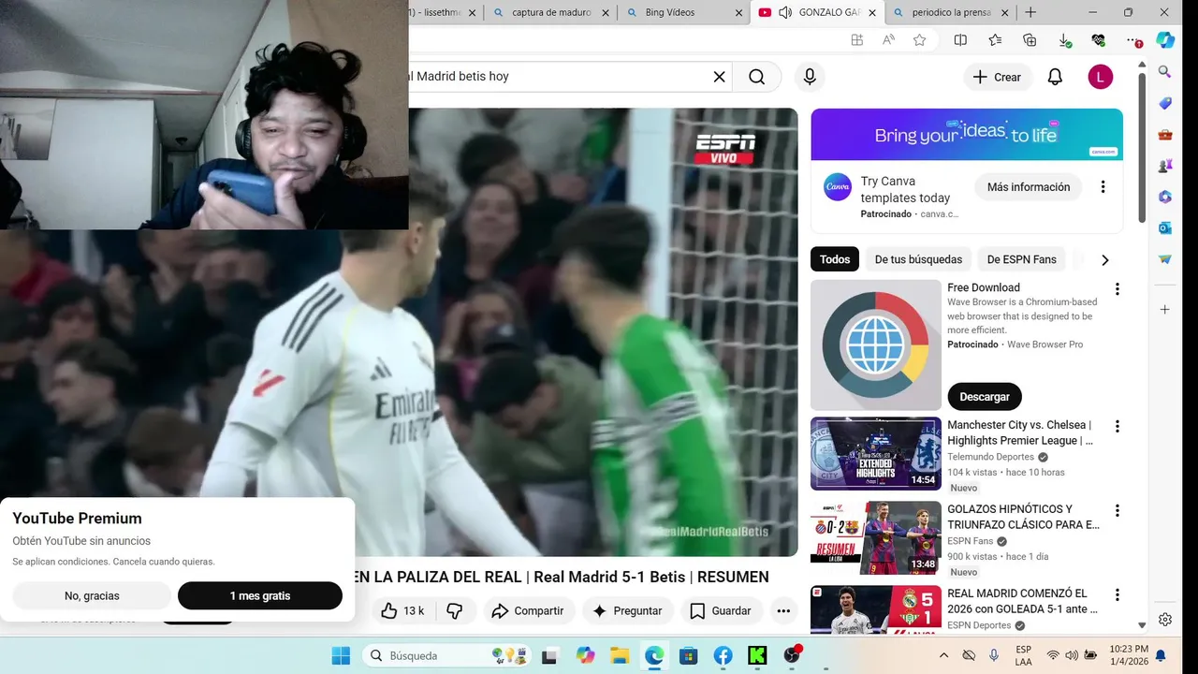
Task: Open the Favorites list
Action: coord(995,40)
